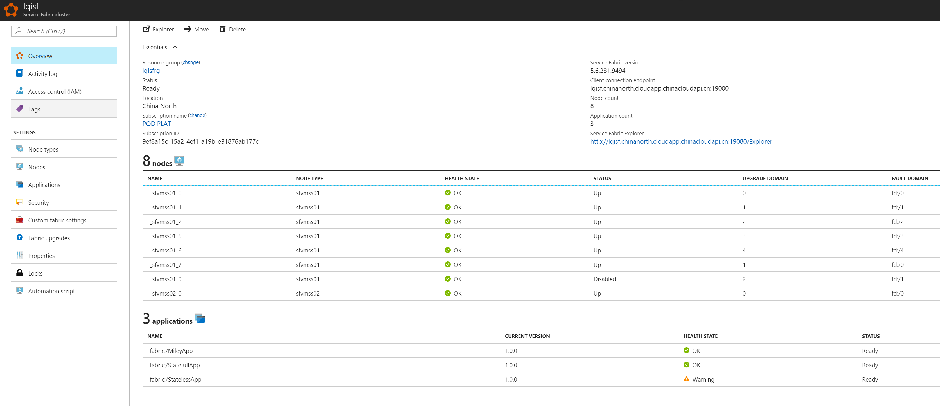This screenshot has width=940, height=406.
Task: Open the lqisfrg resource group link
Action: pyautogui.click(x=151, y=71)
